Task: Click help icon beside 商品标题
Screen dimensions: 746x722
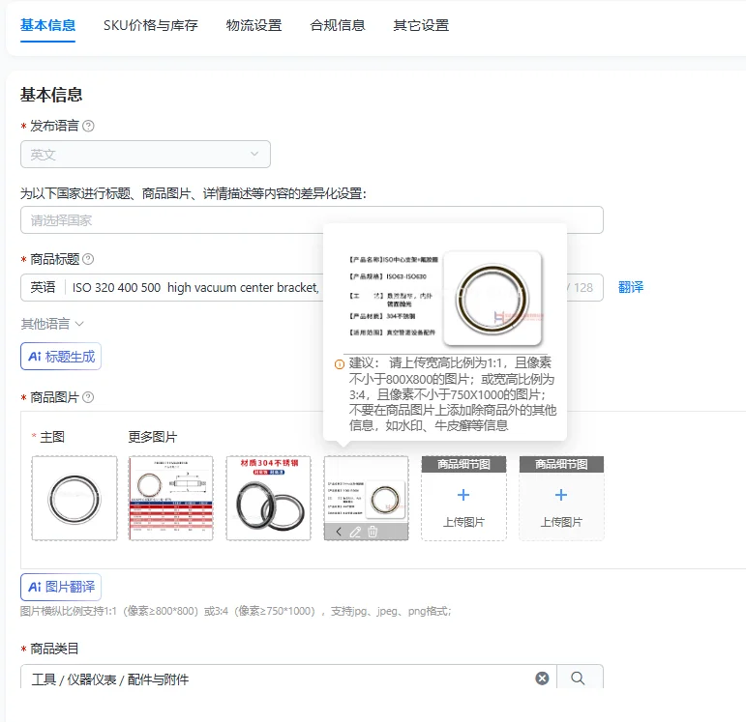Action: click(x=88, y=259)
